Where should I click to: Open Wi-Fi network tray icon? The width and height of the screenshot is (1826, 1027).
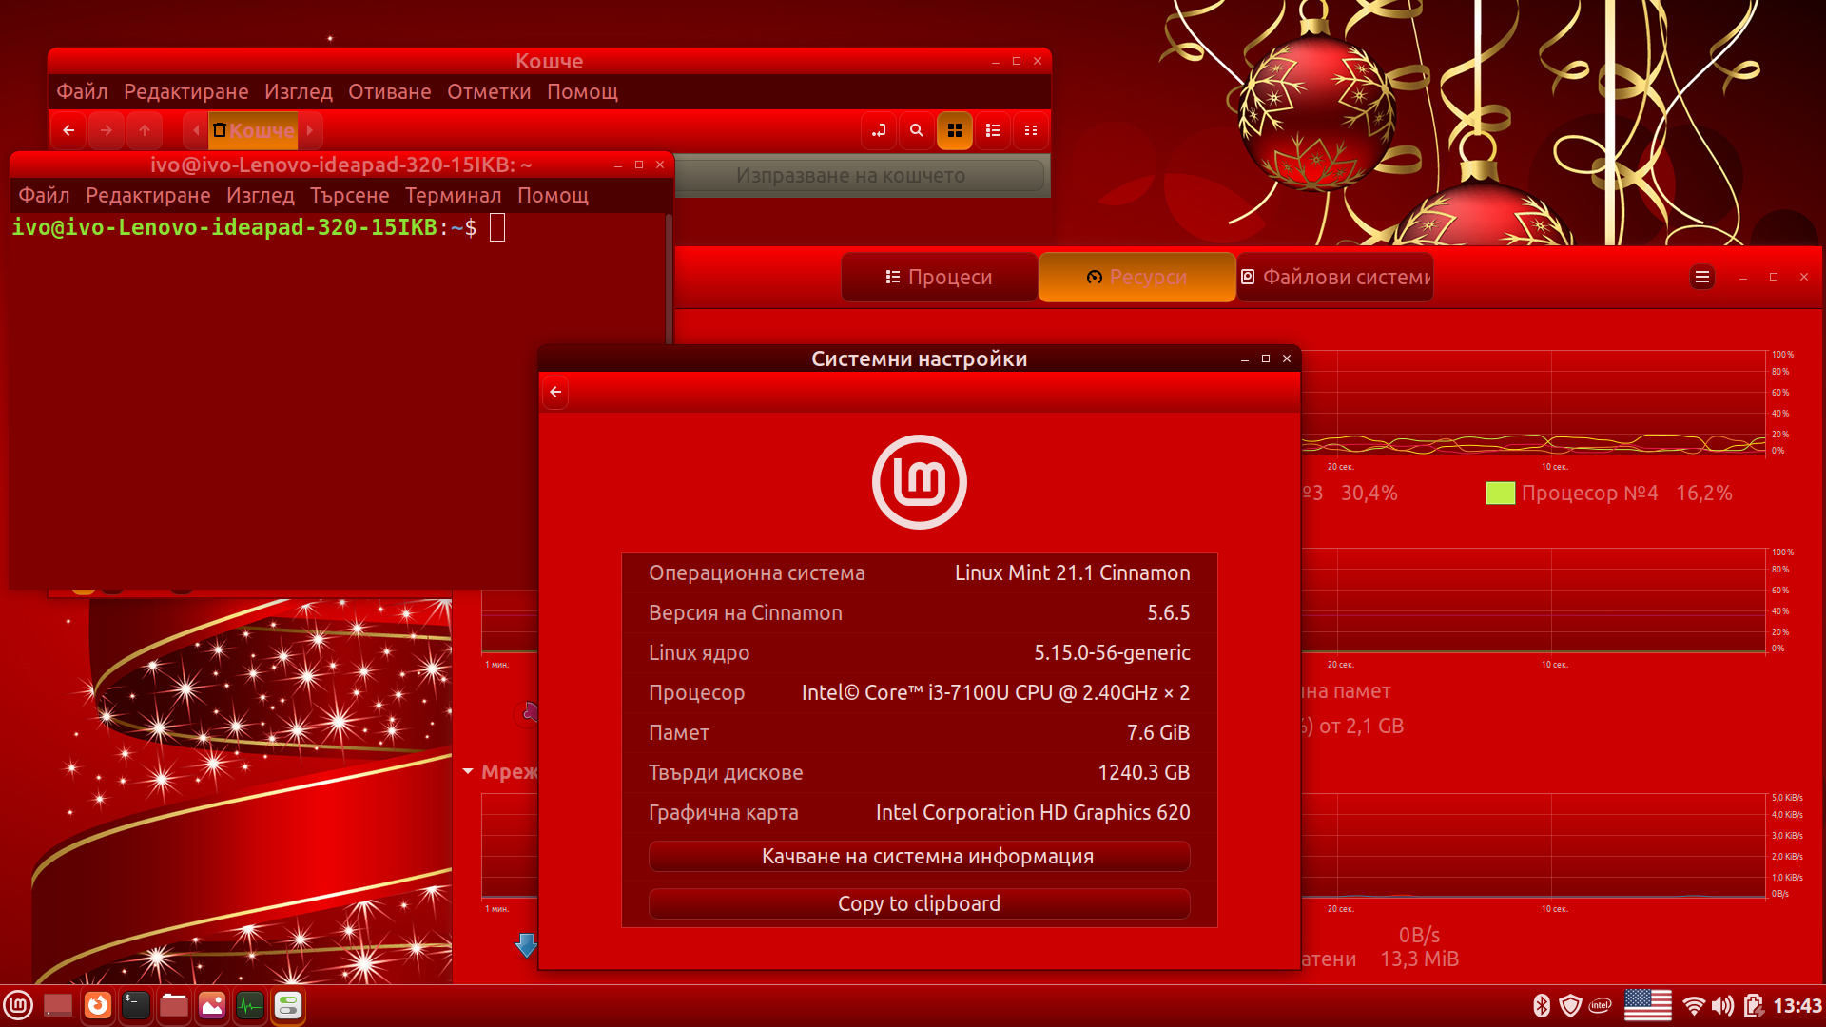tap(1693, 1005)
